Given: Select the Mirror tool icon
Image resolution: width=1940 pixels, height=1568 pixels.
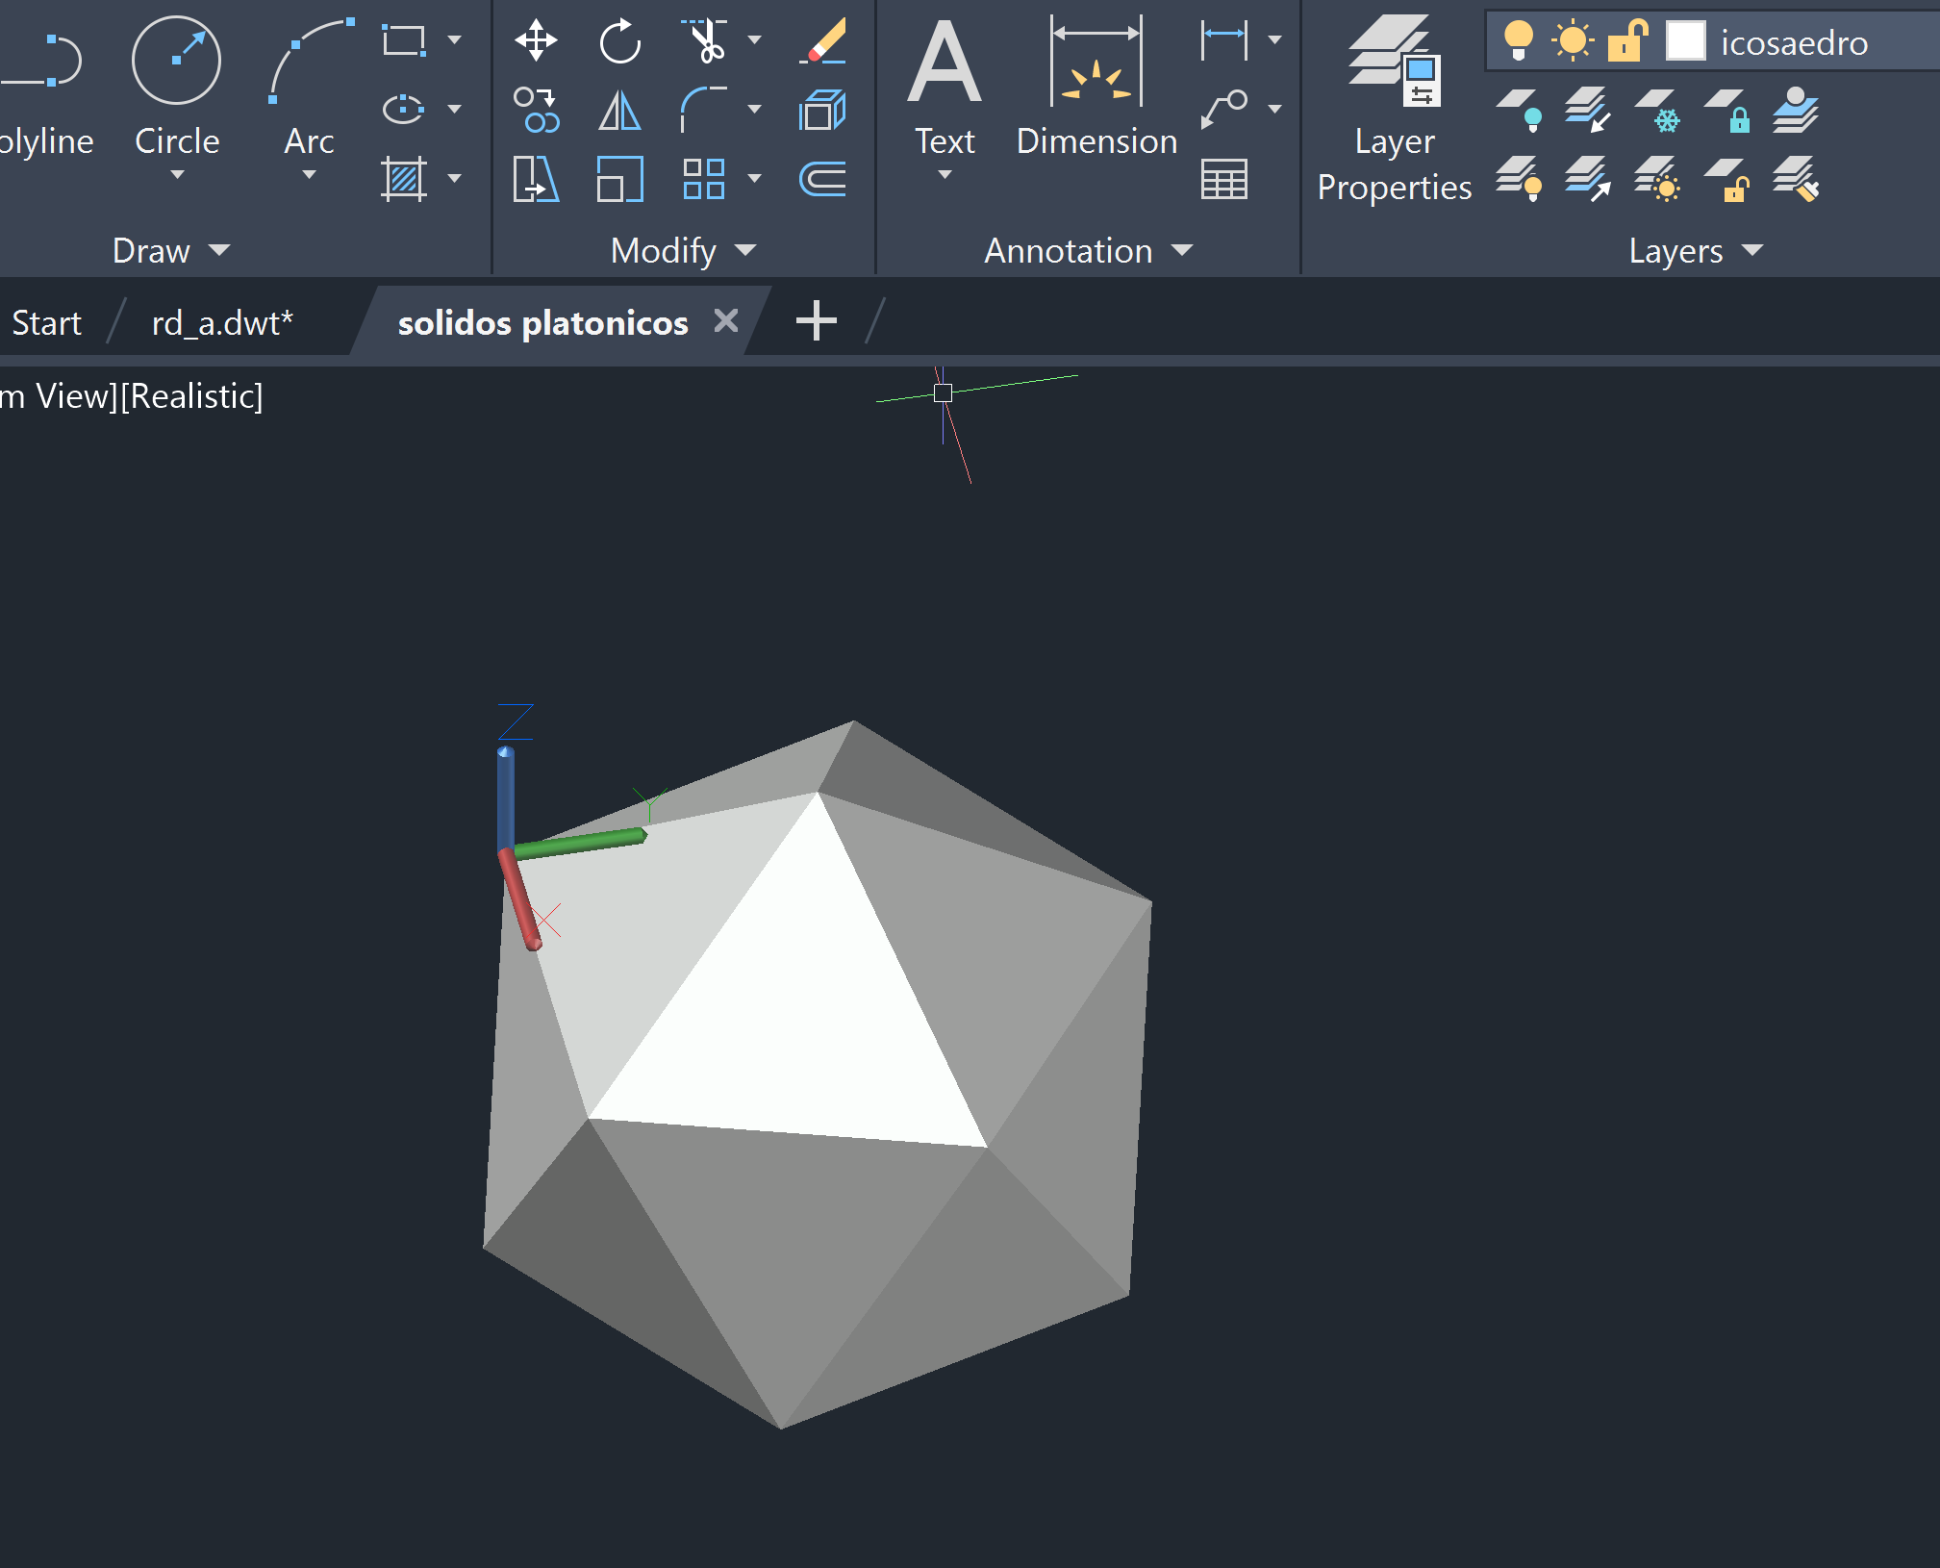Looking at the screenshot, I should (x=619, y=111).
